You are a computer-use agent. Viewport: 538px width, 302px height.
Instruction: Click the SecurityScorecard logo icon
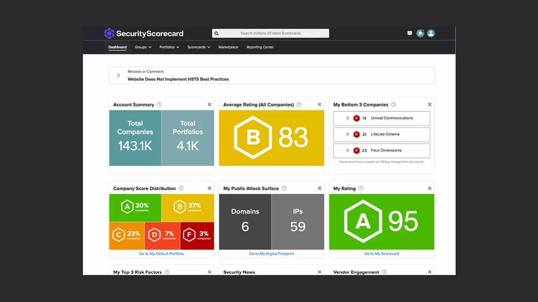pos(109,33)
